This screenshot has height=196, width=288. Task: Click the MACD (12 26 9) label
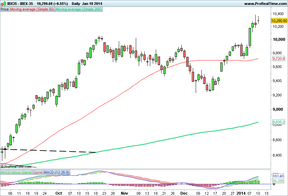click(57, 172)
